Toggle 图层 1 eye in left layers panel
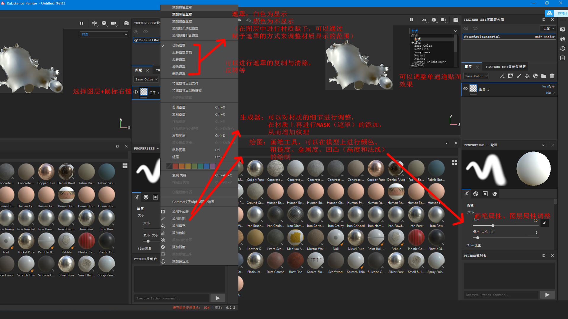Screen dimensions: 568x319 coord(135,92)
